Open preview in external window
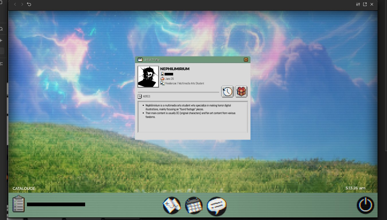 click(365, 4)
